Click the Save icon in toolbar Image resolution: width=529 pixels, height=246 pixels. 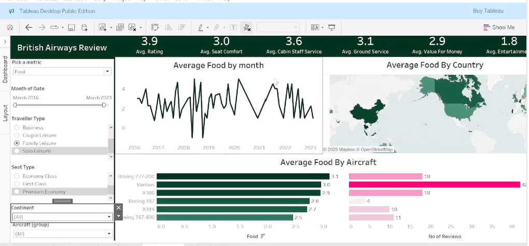pyautogui.click(x=71, y=28)
